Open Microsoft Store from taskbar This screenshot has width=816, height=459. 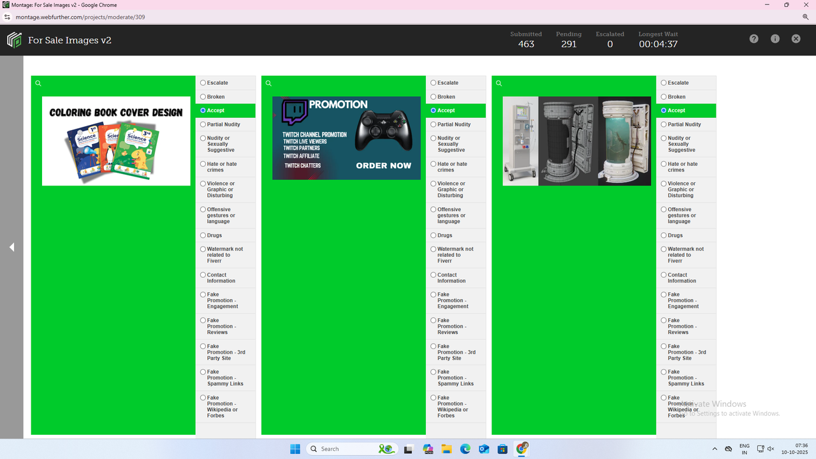(502, 449)
